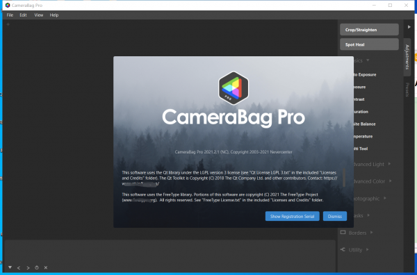This screenshot has width=417, height=275.
Task: Select the Spot Heal tool button
Action: (369, 44)
